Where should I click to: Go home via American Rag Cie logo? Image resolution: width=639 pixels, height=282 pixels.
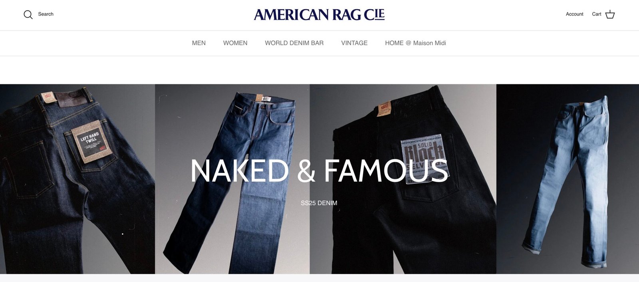[319, 15]
